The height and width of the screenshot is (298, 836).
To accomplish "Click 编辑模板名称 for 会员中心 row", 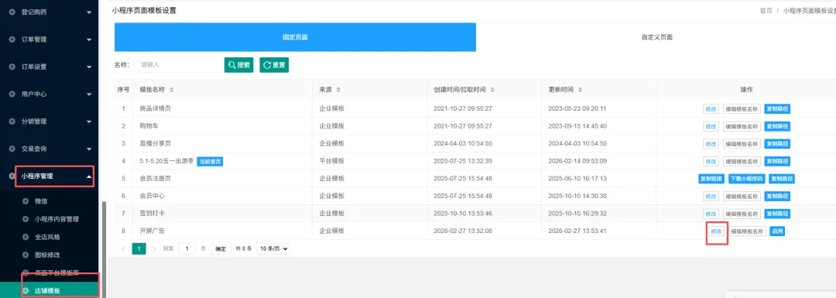I will coord(742,196).
